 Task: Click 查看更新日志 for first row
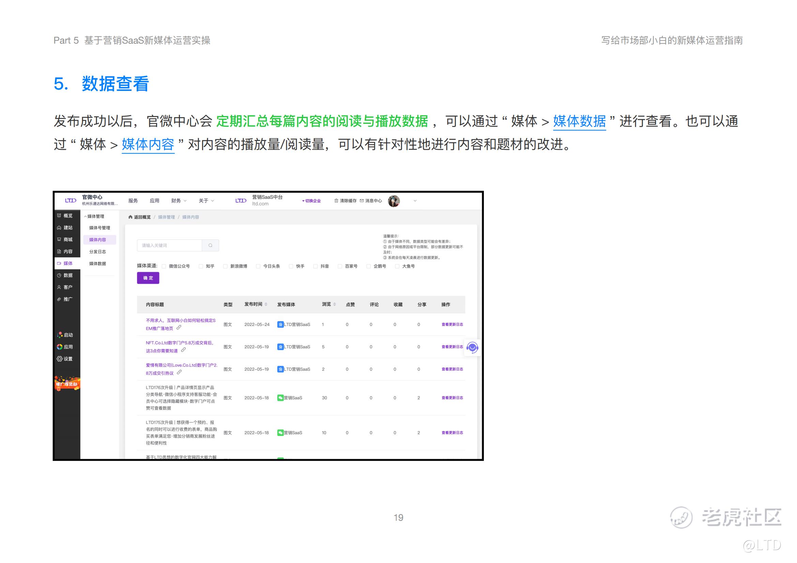point(452,324)
